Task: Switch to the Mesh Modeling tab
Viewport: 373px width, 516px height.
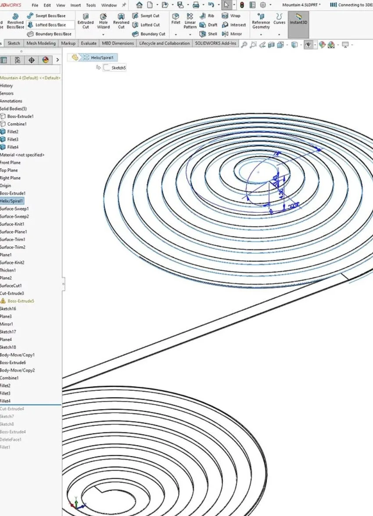Action: (41, 43)
